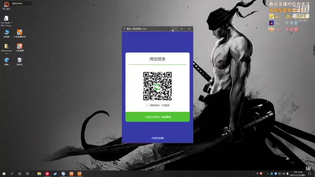Open the notification center icon
Image resolution: width=315 pixels, height=177 pixels.
pyautogui.click(x=309, y=174)
